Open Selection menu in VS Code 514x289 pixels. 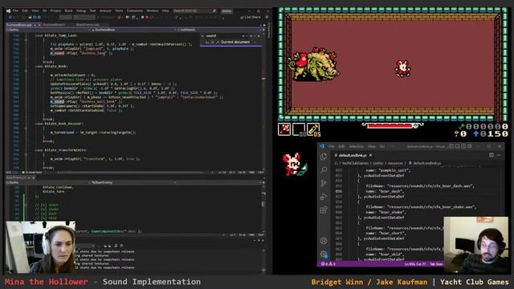tap(357, 146)
